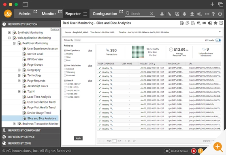Expand the Business Transaction Monitor node
The image size is (226, 155).
click(x=14, y=124)
